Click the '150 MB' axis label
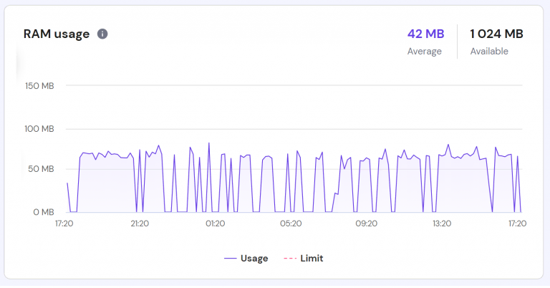This screenshot has width=550, height=288. 39,85
